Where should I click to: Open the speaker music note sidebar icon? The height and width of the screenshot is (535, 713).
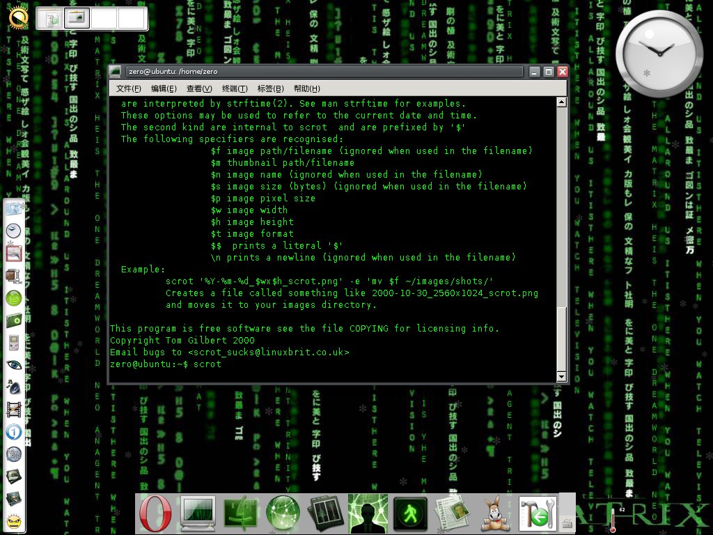pos(14,387)
